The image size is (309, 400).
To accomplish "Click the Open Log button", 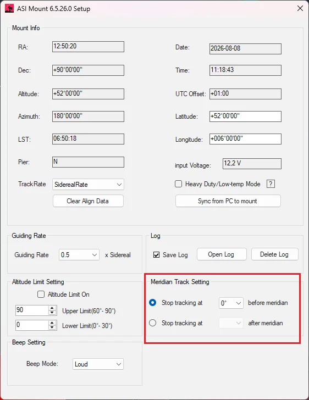I will (222, 254).
